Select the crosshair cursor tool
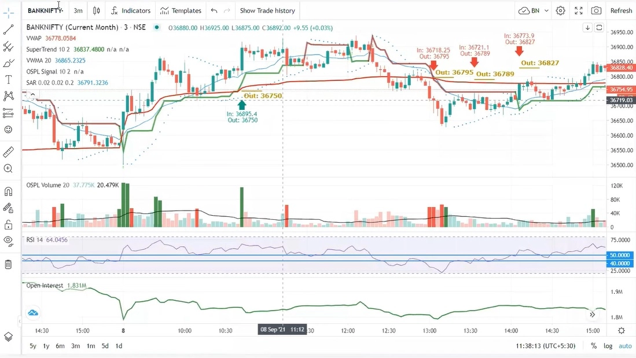 point(9,13)
